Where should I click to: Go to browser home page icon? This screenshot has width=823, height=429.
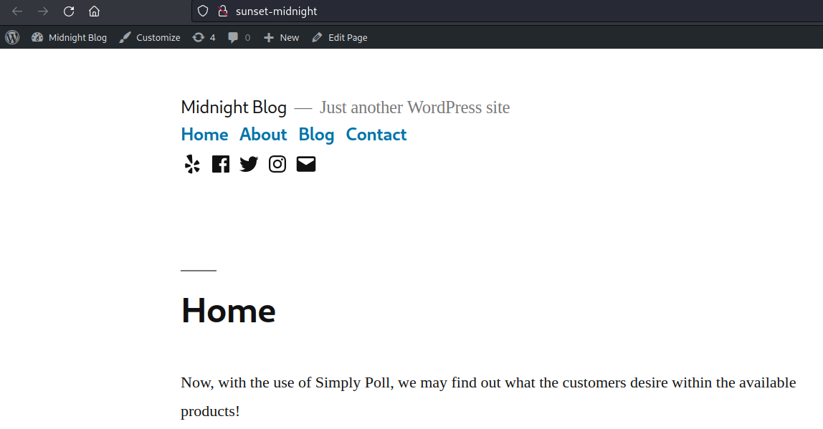(94, 11)
